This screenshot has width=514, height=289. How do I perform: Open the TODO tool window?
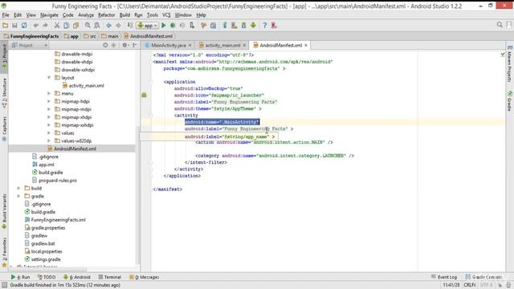(47, 277)
